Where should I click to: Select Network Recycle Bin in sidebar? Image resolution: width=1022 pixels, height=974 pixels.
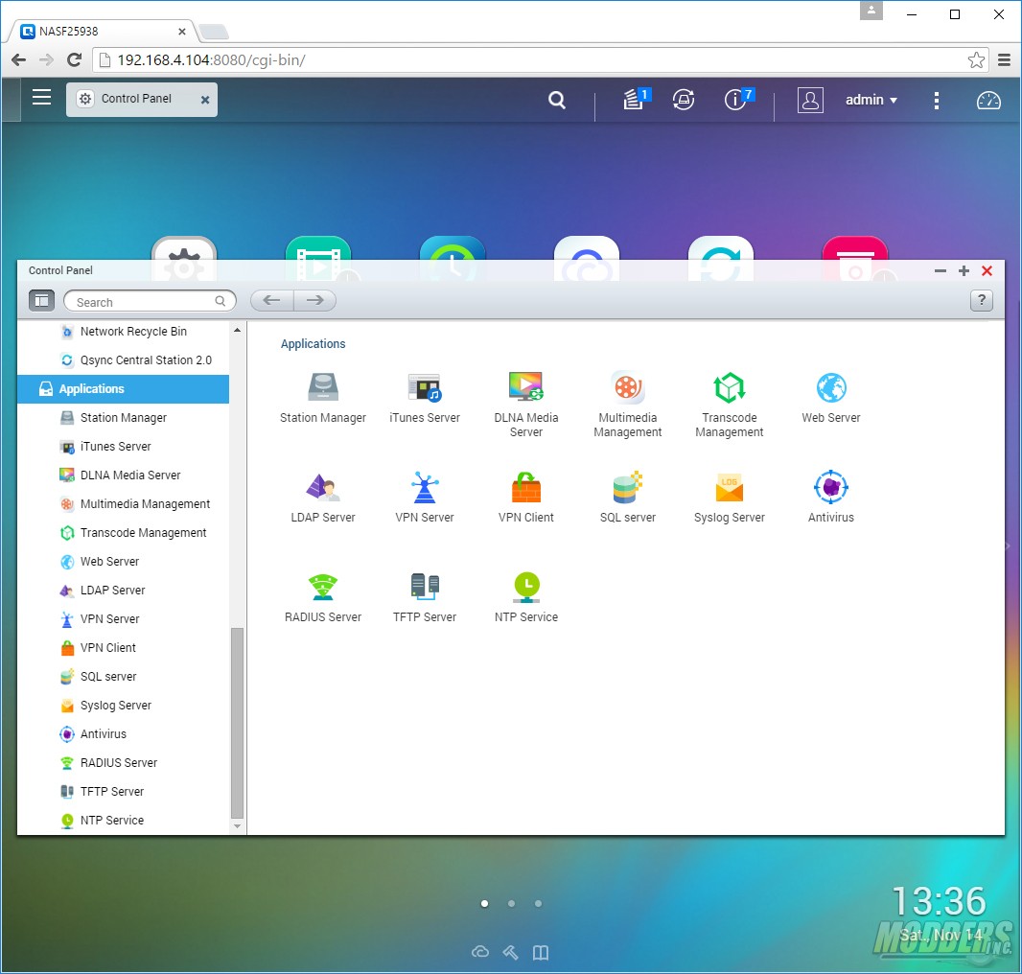[123, 332]
